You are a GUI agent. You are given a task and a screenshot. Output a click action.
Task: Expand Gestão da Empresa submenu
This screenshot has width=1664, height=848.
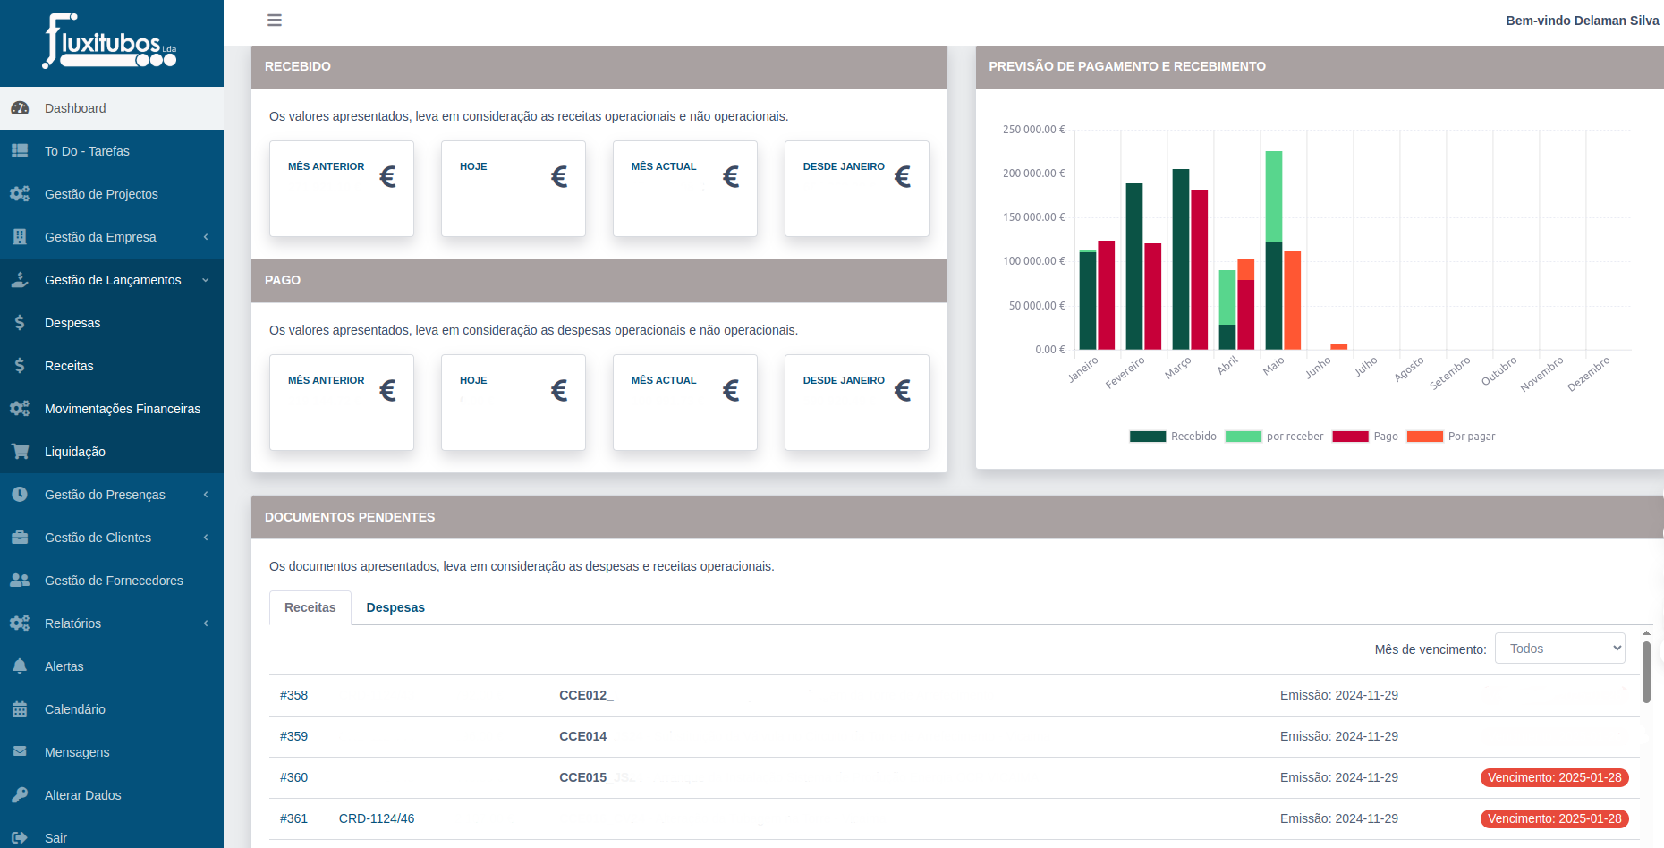tap(112, 237)
